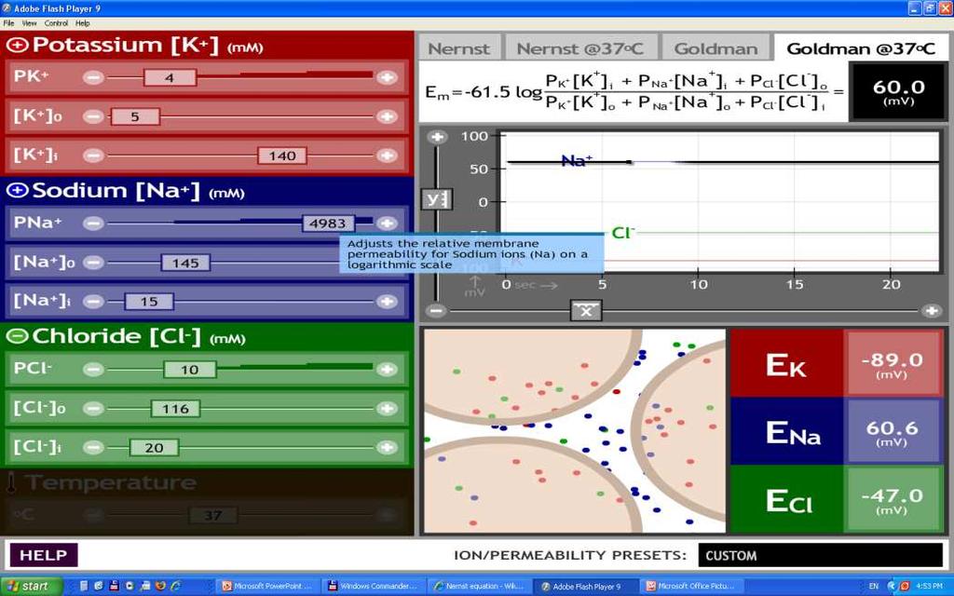
Task: Toggle the Sodium section plus circle
Action: click(x=17, y=191)
